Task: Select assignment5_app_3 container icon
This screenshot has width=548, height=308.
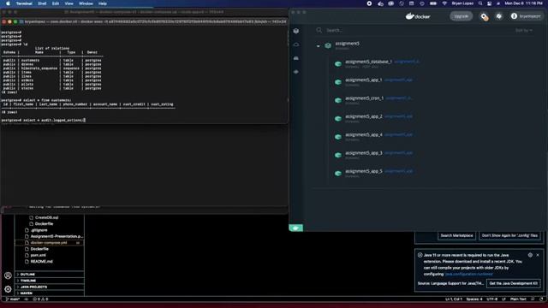Action: pos(338,155)
